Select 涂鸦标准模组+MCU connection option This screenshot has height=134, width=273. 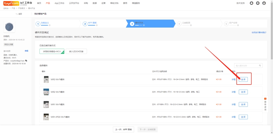click(52, 52)
